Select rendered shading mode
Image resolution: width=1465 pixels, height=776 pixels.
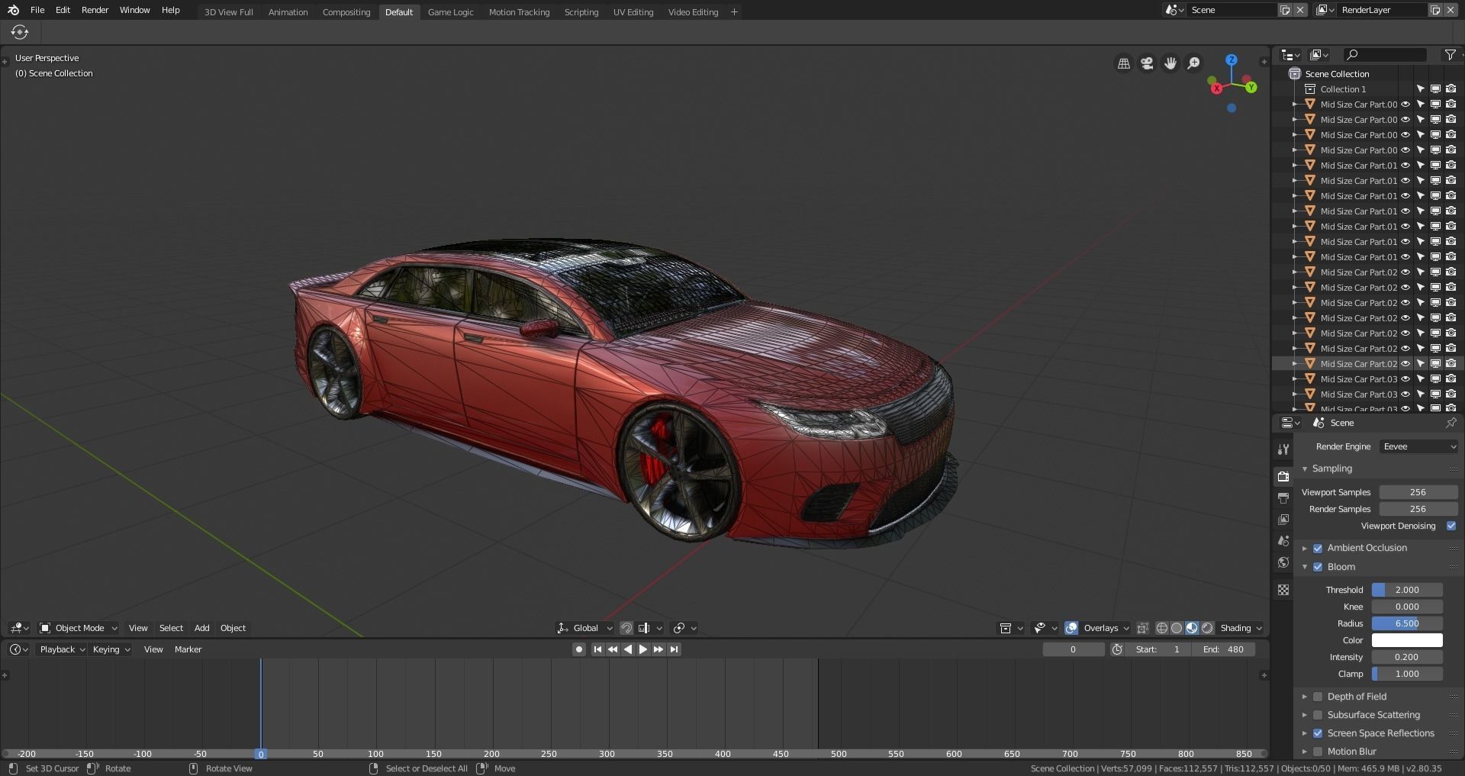[x=1207, y=628]
